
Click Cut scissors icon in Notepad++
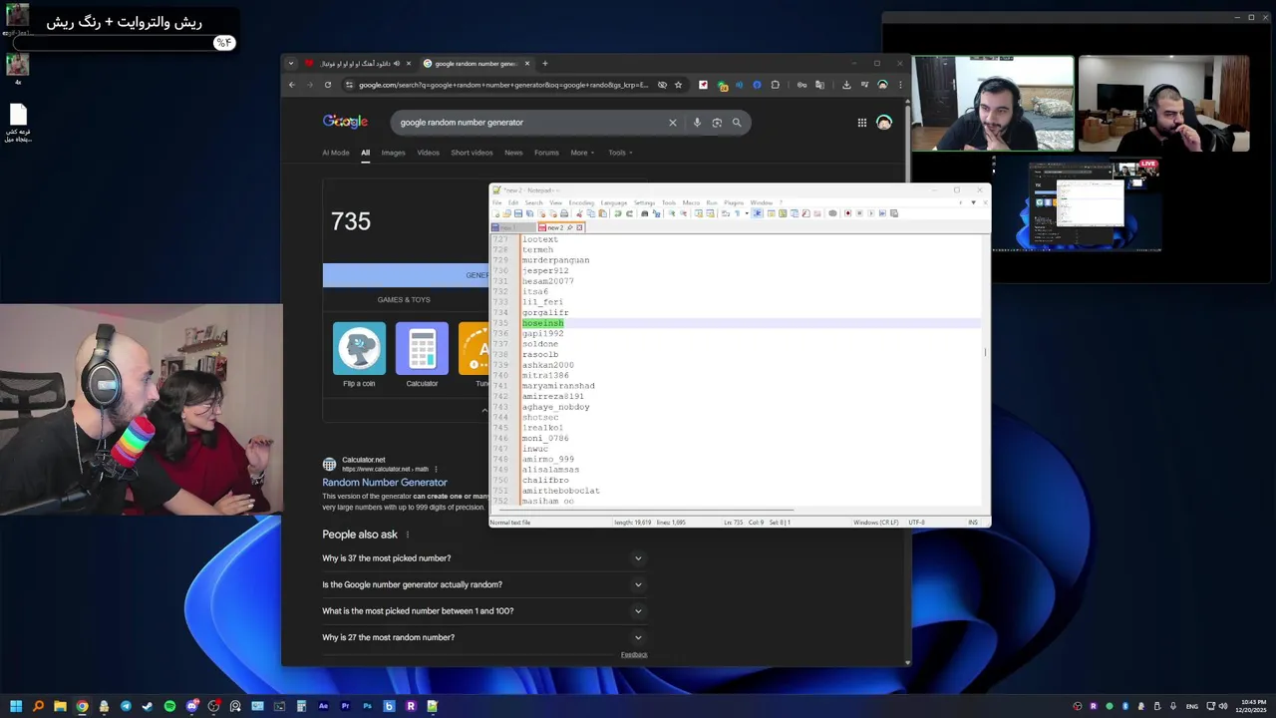579,213
